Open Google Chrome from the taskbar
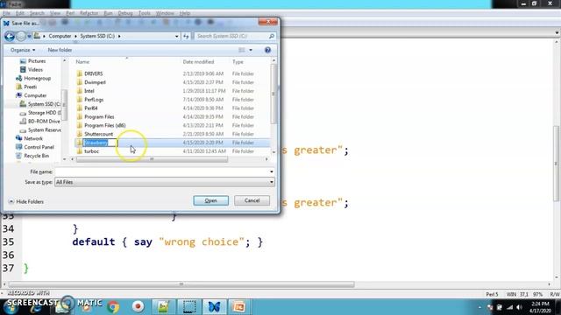Image resolution: width=561 pixels, height=315 pixels. click(113, 307)
